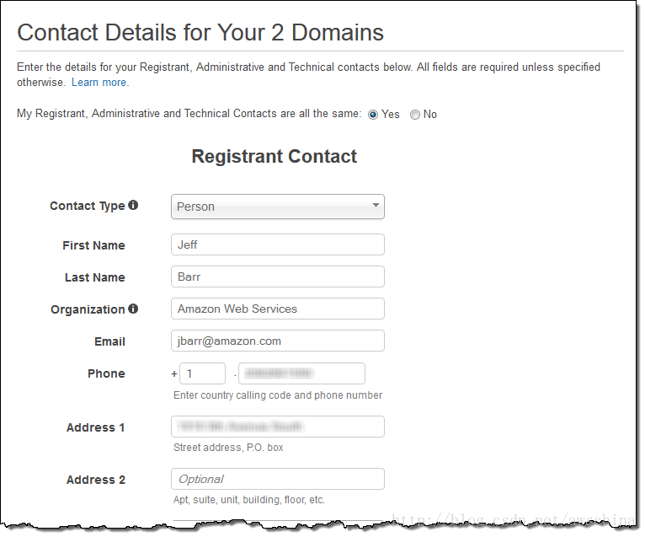Click the Email field with jbarr@amazon.com

click(x=278, y=341)
